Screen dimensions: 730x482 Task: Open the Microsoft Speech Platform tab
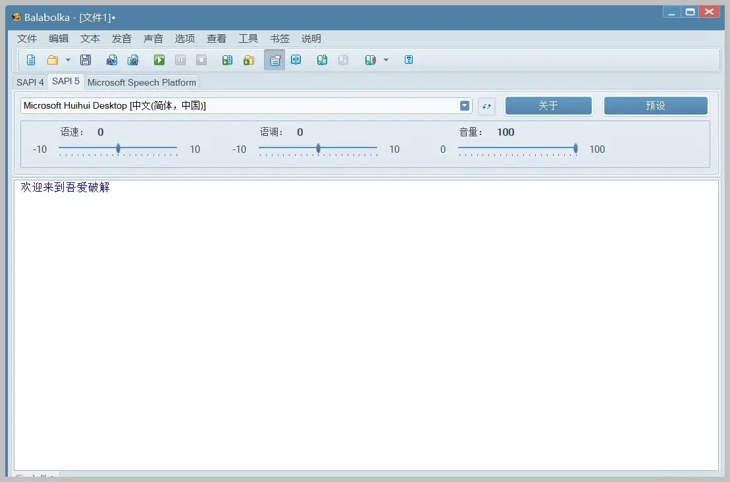142,82
